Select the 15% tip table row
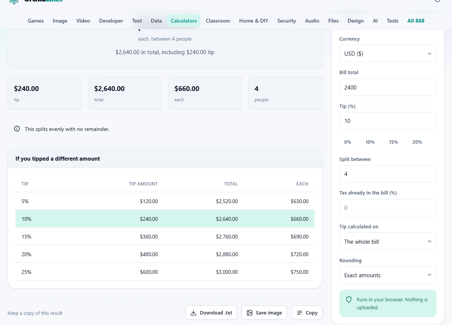Screen dimensions: 452x325 (165, 237)
